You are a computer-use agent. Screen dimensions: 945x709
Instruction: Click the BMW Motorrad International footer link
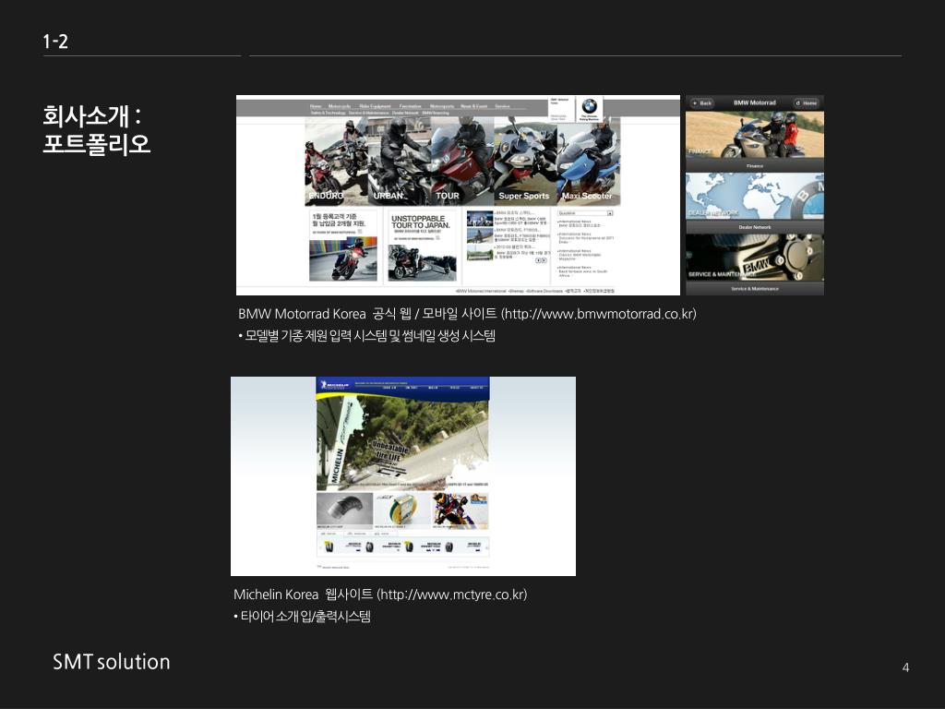point(481,291)
